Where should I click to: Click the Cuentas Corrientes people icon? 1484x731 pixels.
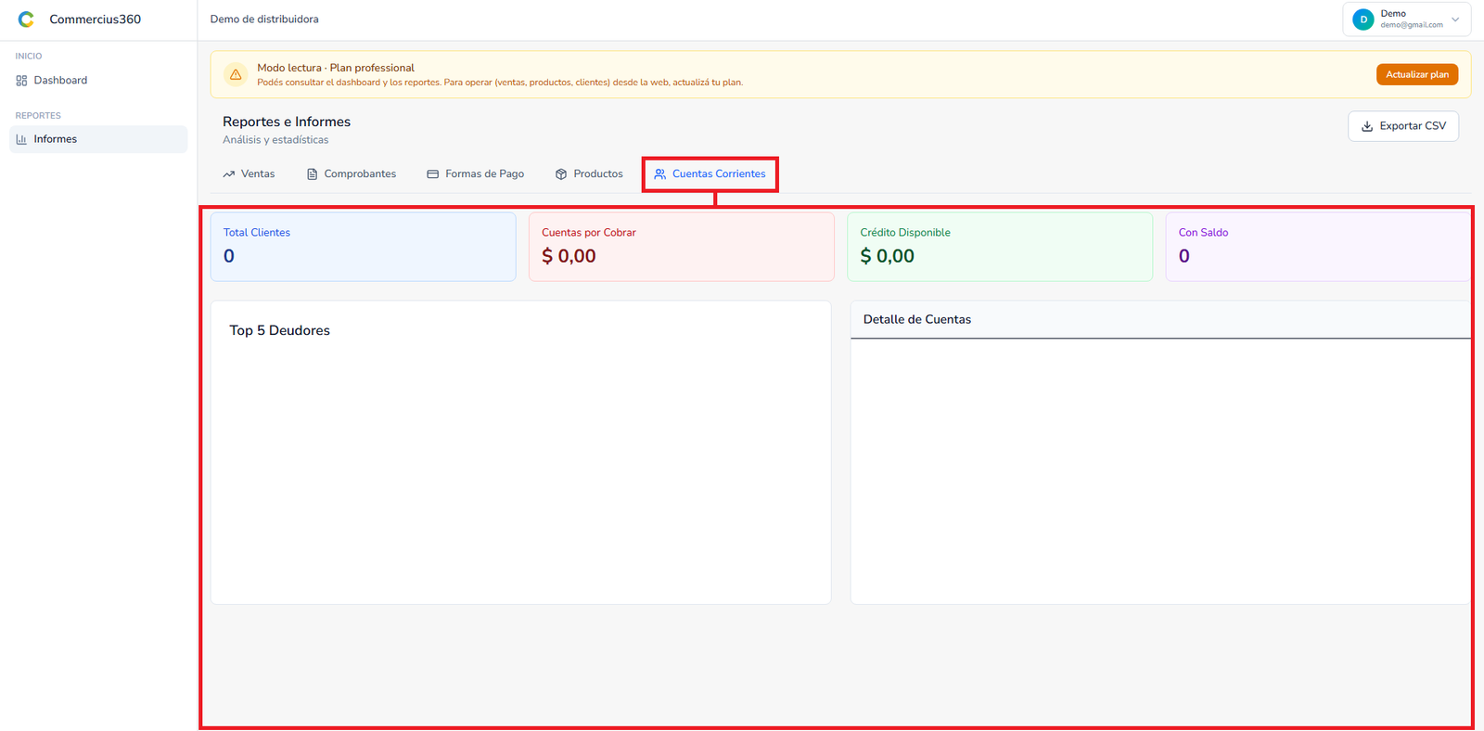tap(660, 174)
